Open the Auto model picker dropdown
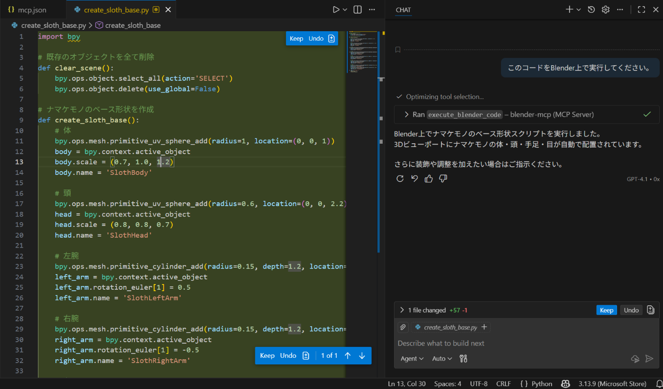663x389 pixels. coord(442,359)
